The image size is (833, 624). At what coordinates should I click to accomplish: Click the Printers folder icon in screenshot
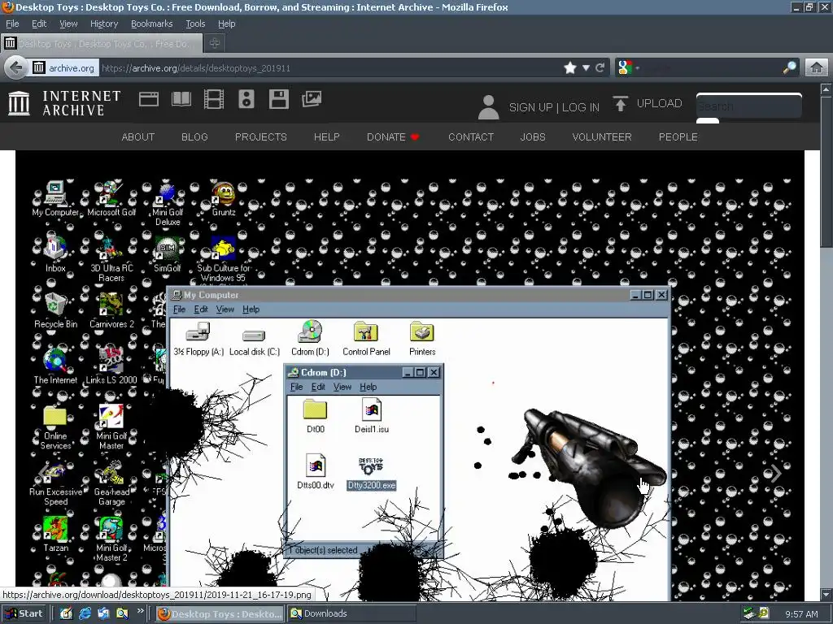422,338
